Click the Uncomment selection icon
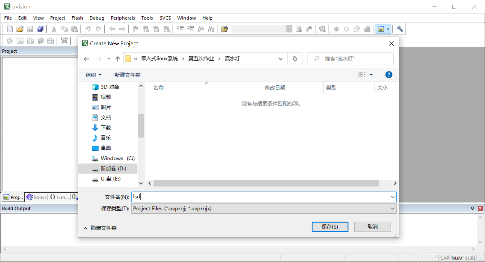 (x=211, y=29)
